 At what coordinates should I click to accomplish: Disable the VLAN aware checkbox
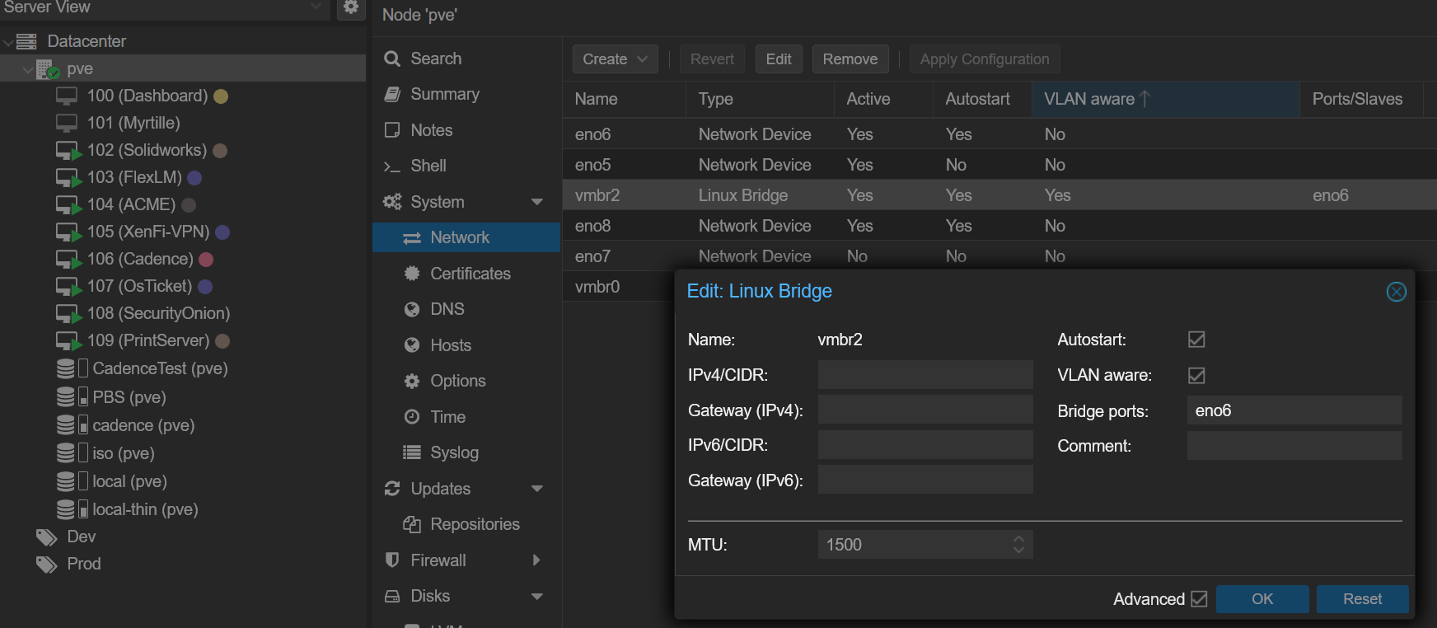pos(1196,376)
